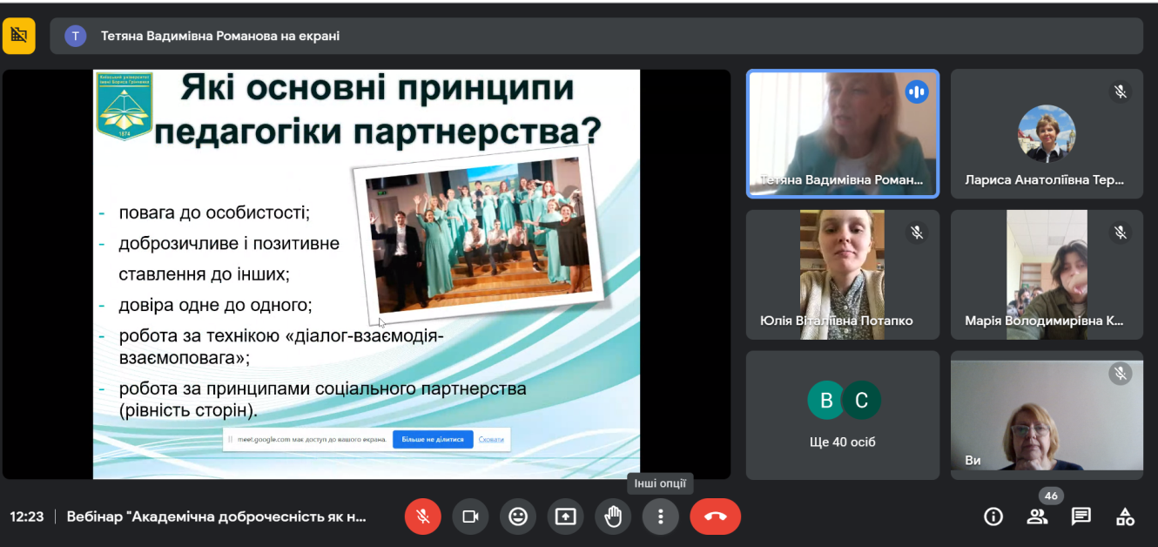Open the chat messages panel

coord(1081,517)
